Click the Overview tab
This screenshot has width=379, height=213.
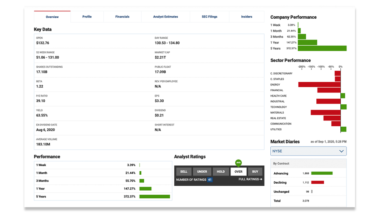tap(52, 17)
